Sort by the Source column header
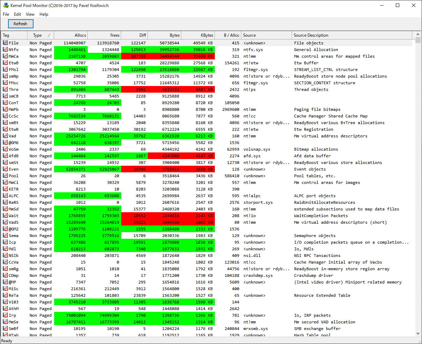The width and height of the screenshot is (422, 344). coord(267,35)
